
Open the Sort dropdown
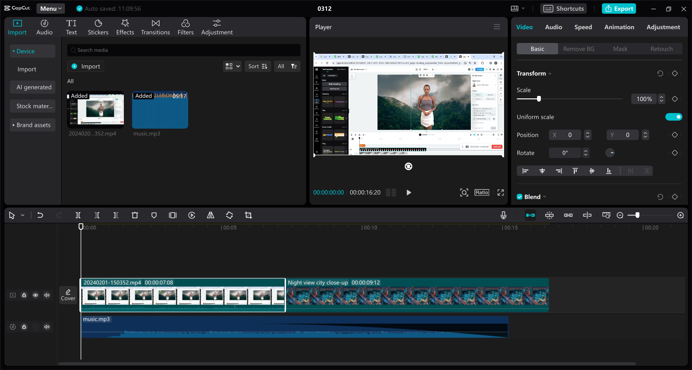point(257,66)
